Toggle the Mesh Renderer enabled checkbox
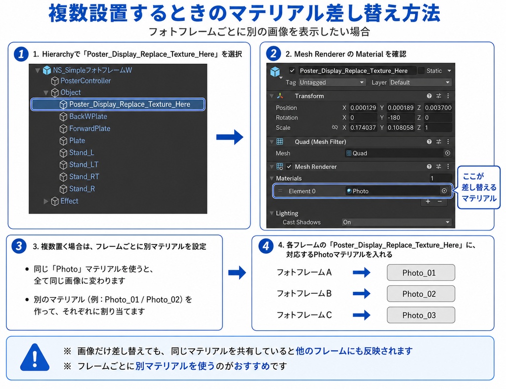 coord(289,167)
